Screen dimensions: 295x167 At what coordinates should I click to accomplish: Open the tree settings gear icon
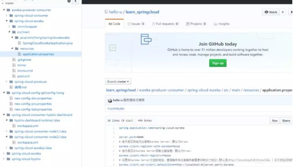click(69, 1)
